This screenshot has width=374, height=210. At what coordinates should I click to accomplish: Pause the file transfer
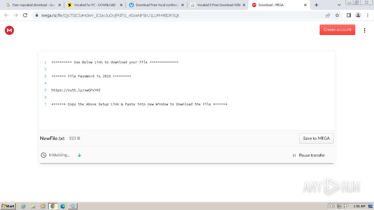pyautogui.click(x=309, y=155)
